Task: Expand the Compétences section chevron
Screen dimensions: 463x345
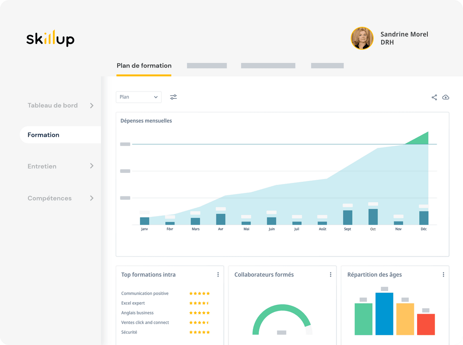Action: pyautogui.click(x=91, y=198)
